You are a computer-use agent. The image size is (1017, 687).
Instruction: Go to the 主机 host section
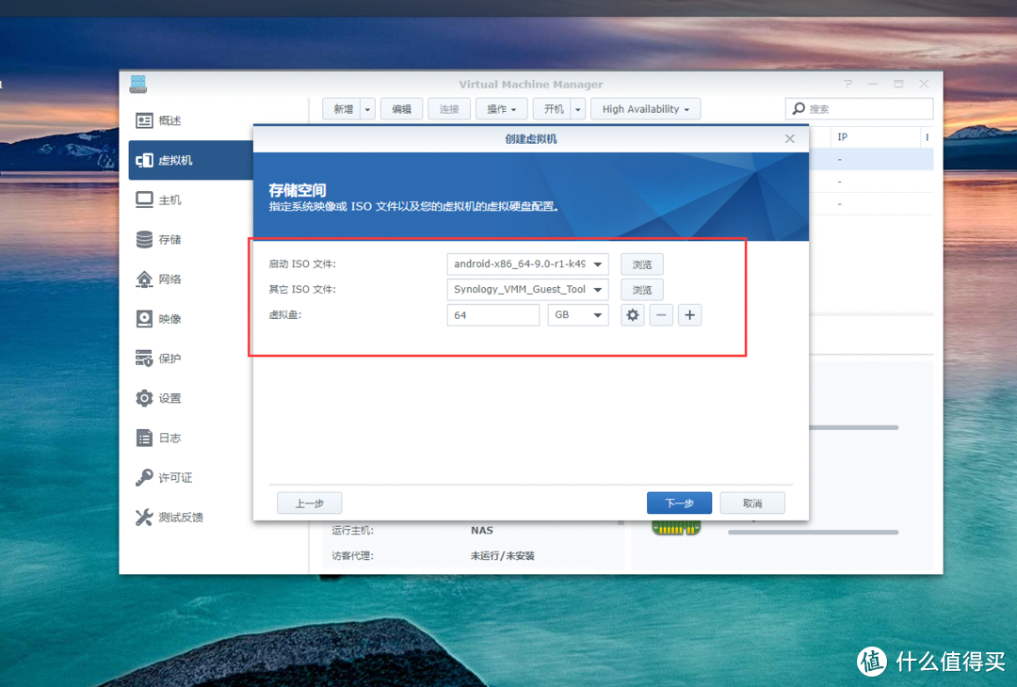[x=158, y=200]
